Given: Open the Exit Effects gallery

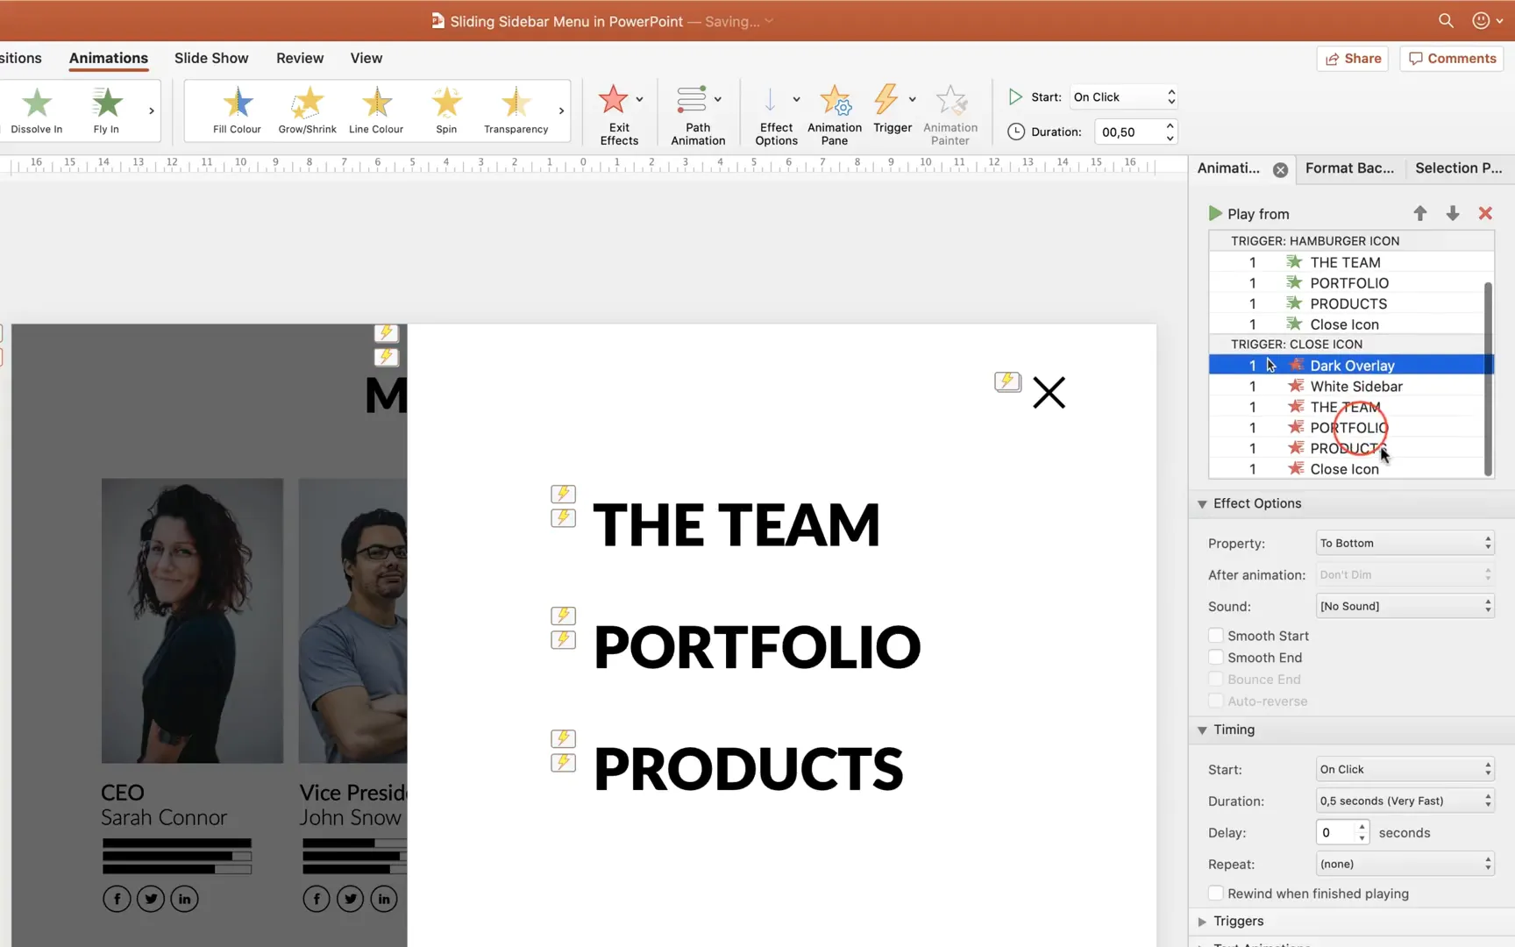Looking at the screenshot, I should click(x=619, y=114).
